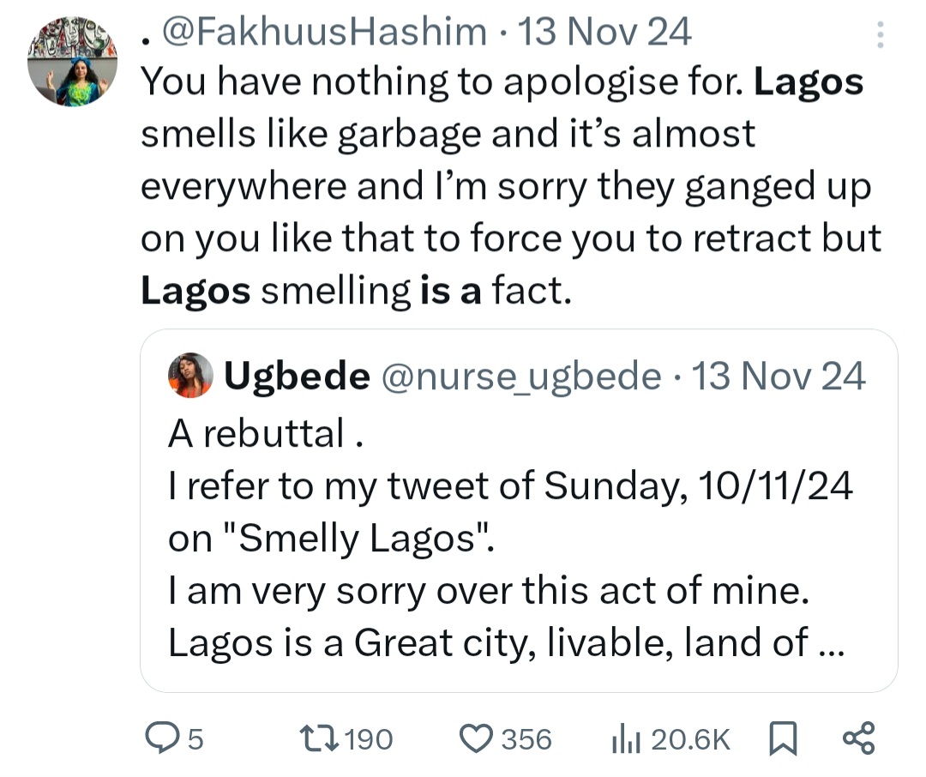
Task: Open the reply icon on the tweet
Action: [x=162, y=738]
